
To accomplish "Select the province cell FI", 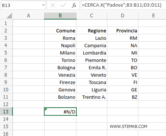I will pos(123,82).
